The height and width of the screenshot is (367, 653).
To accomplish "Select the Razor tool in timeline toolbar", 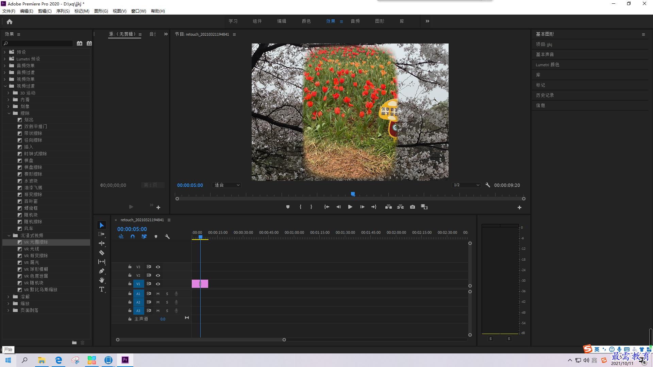I will click(x=101, y=252).
